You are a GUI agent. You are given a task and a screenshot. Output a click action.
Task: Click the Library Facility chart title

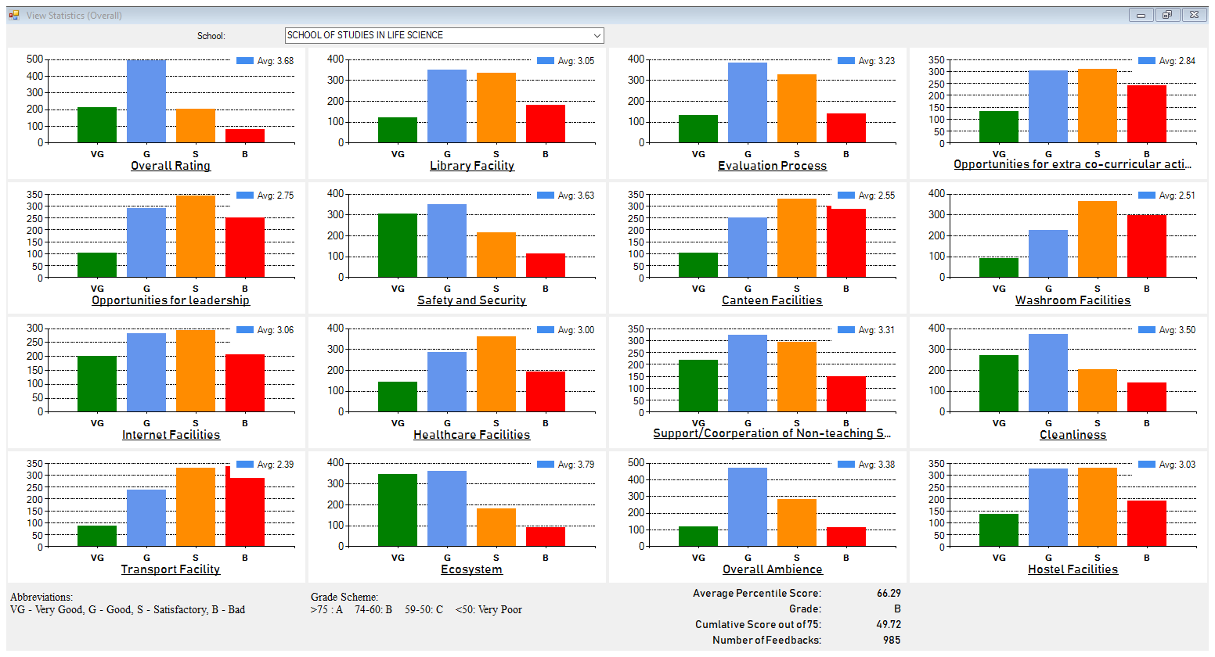coord(472,166)
